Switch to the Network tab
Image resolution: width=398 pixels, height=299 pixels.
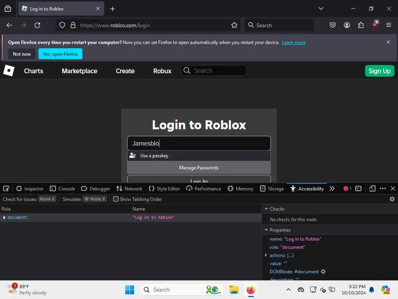tap(129, 189)
